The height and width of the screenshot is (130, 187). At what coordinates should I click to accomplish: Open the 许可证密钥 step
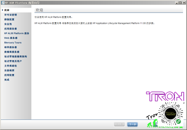click(10, 15)
